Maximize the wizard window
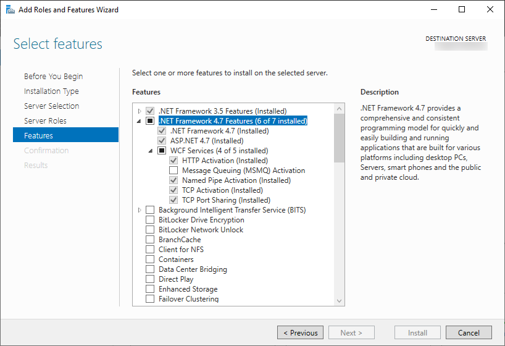Screen dimensions: 505x346 point(462,9)
